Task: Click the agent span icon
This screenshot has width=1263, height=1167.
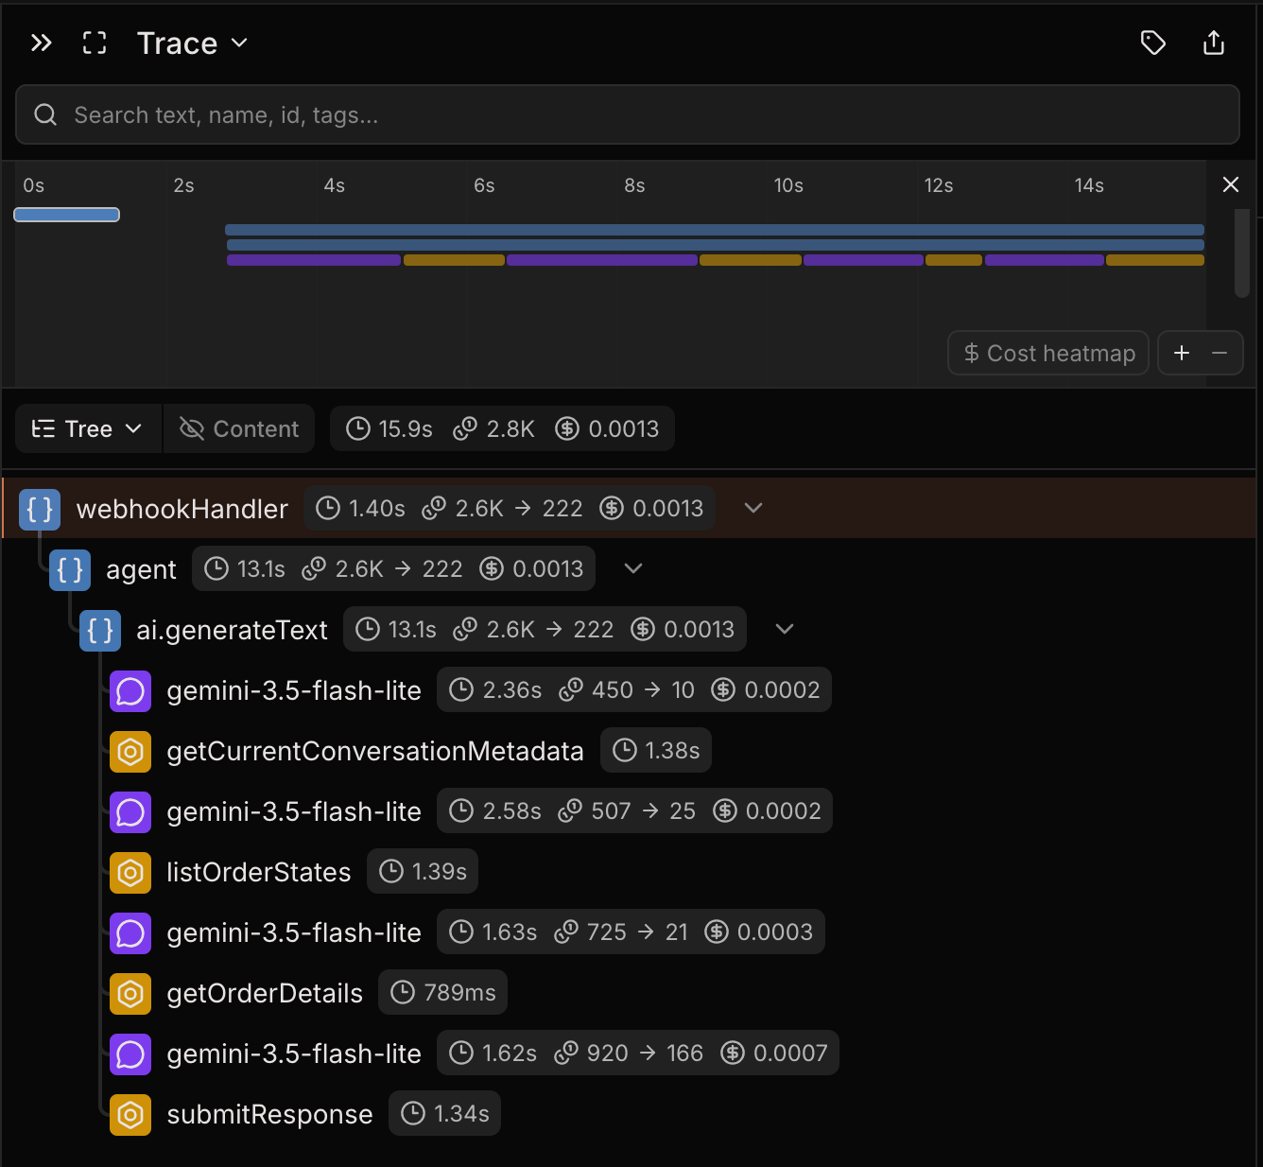Action: 70,569
